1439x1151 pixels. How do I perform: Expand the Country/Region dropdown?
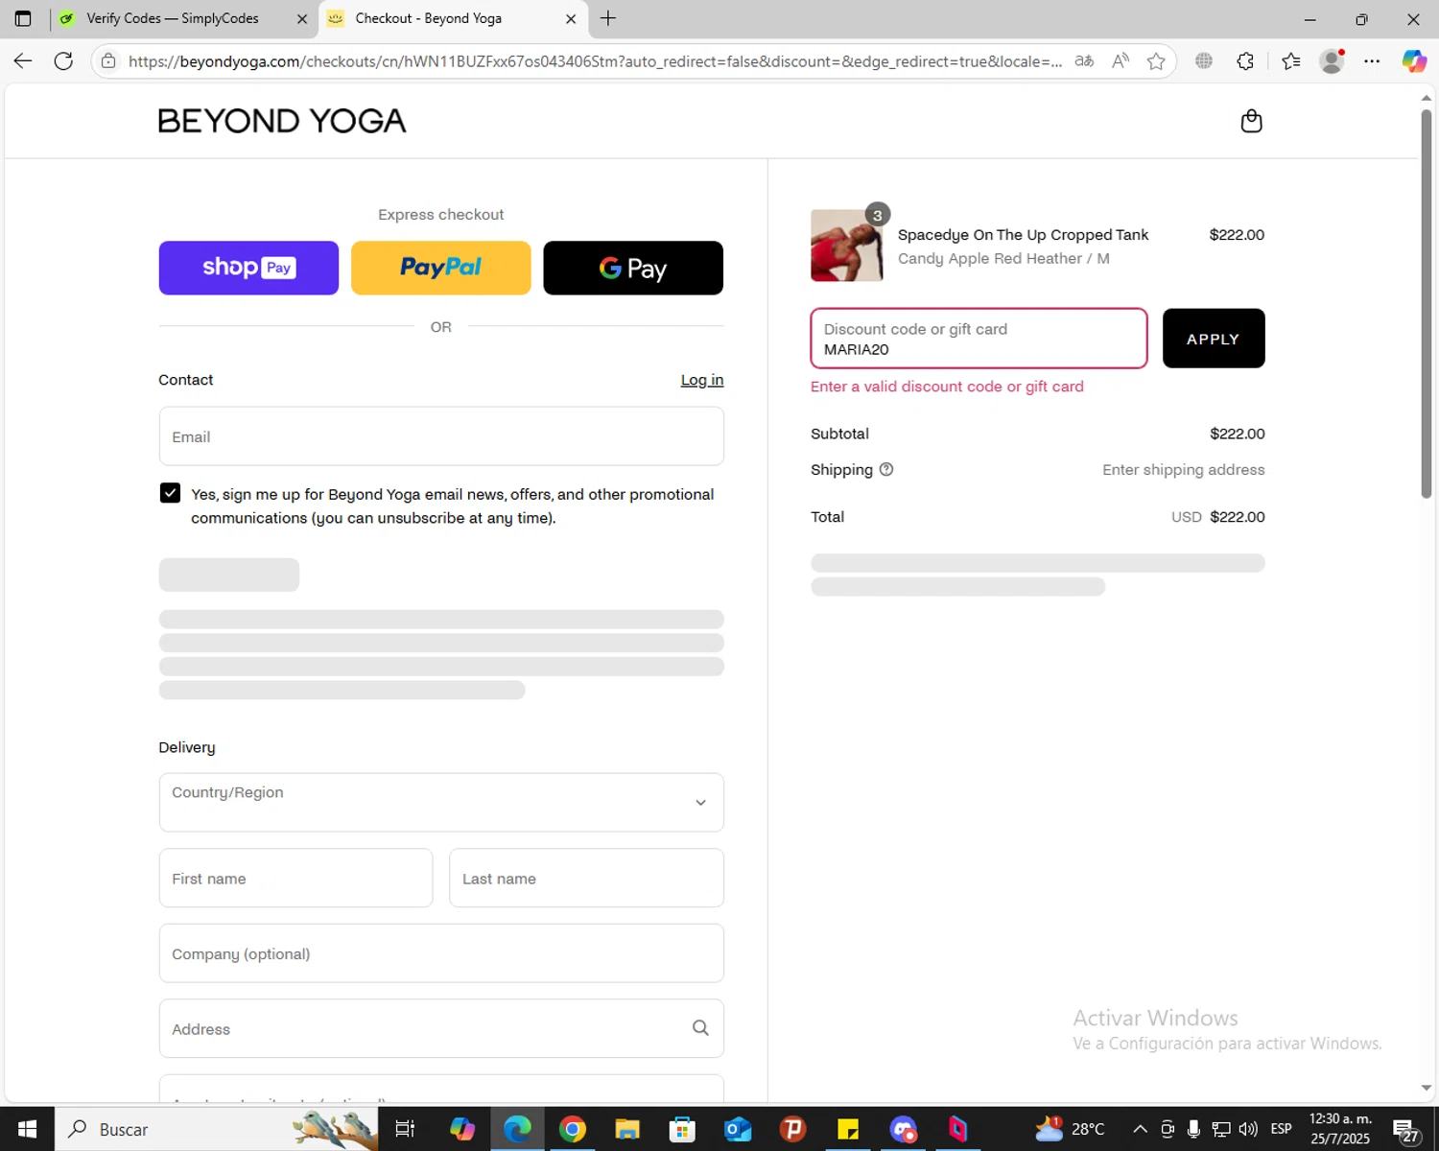(x=441, y=802)
